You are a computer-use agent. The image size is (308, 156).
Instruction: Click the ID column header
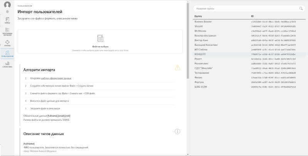(253, 16)
